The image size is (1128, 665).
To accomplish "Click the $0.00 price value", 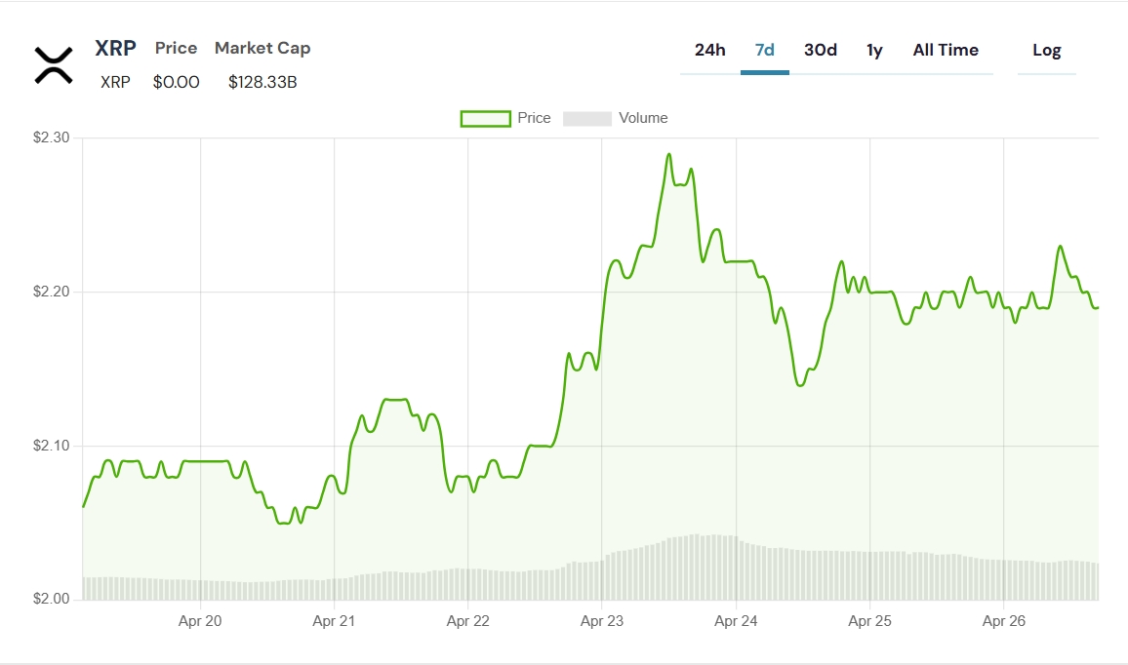I will pyautogui.click(x=177, y=82).
